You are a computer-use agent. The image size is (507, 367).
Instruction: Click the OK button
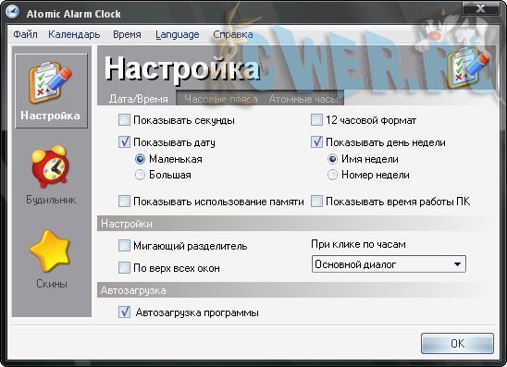457,343
